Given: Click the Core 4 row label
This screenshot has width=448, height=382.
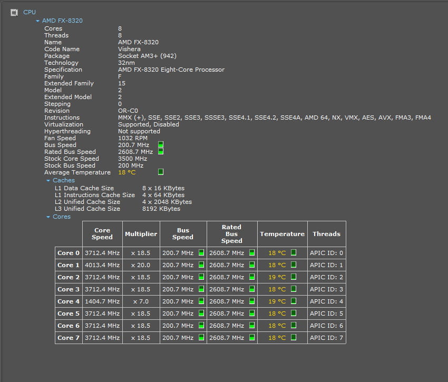Looking at the screenshot, I should click(x=69, y=301).
